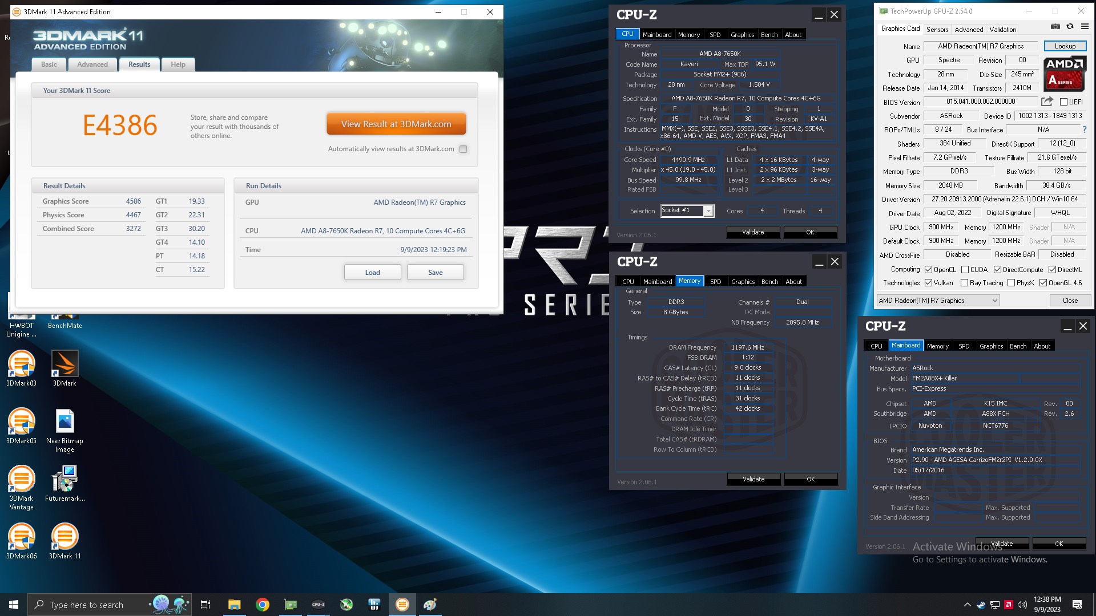The image size is (1096, 616).
Task: Open the volume control in the system tray
Action: point(1022,605)
